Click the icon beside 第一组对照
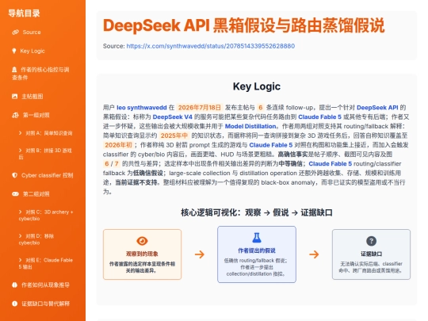 (15, 115)
